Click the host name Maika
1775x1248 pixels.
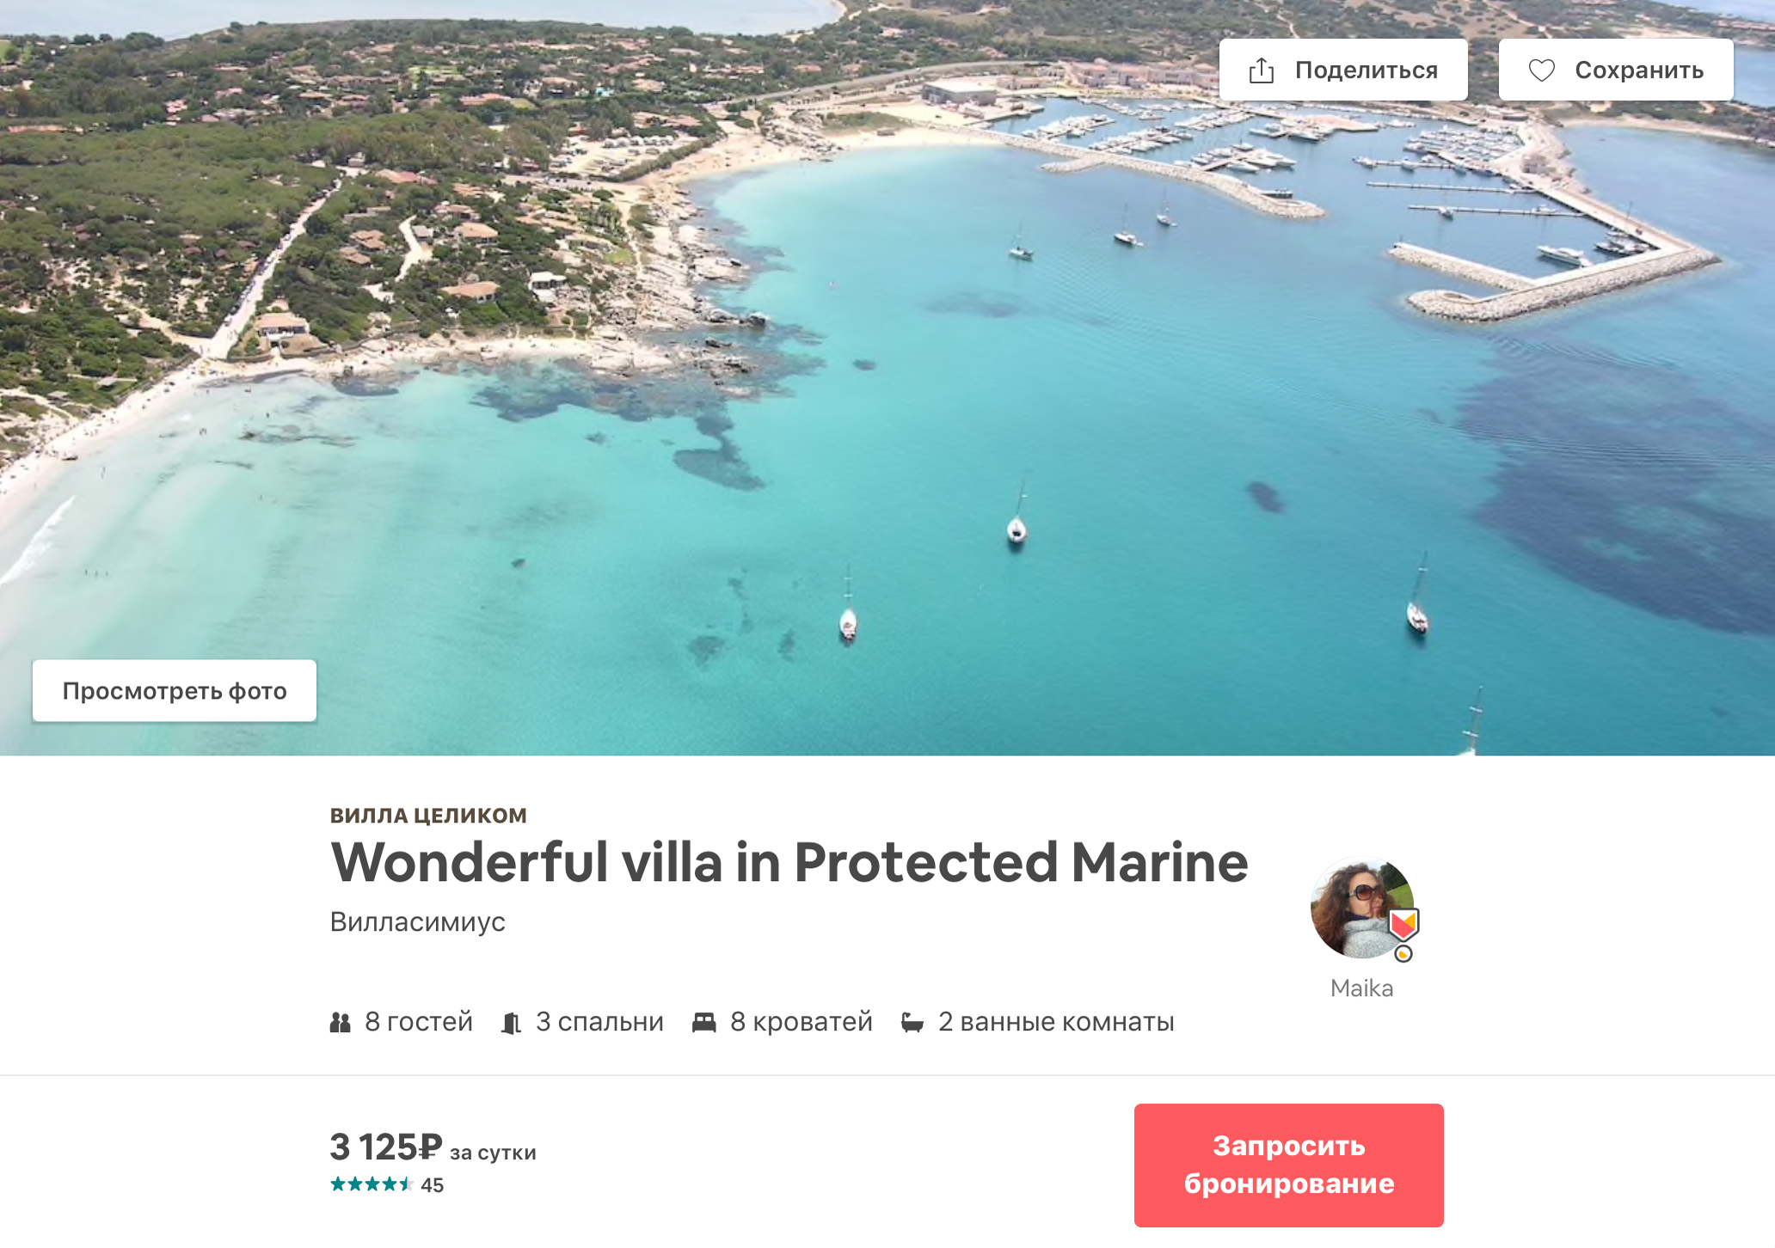pyautogui.click(x=1361, y=988)
